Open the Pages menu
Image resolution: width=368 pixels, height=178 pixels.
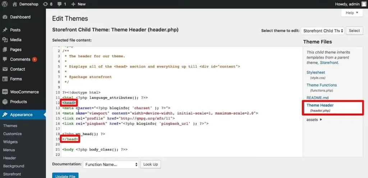click(x=16, y=50)
